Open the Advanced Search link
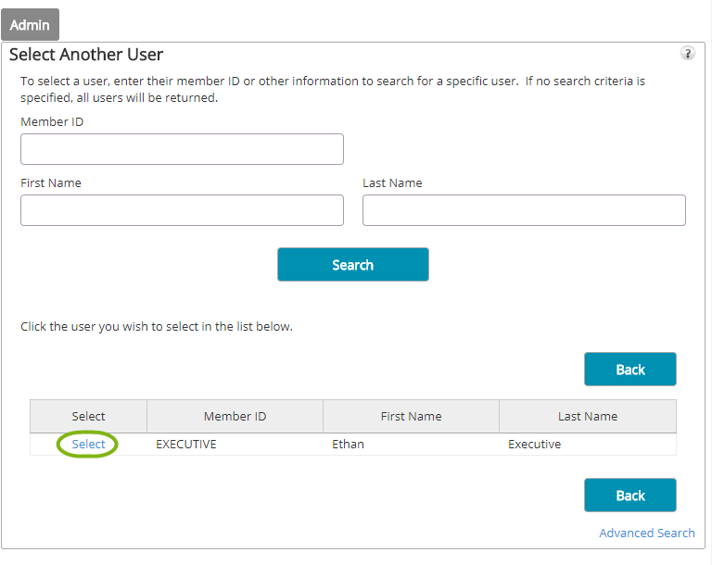712x565 pixels. click(x=646, y=533)
